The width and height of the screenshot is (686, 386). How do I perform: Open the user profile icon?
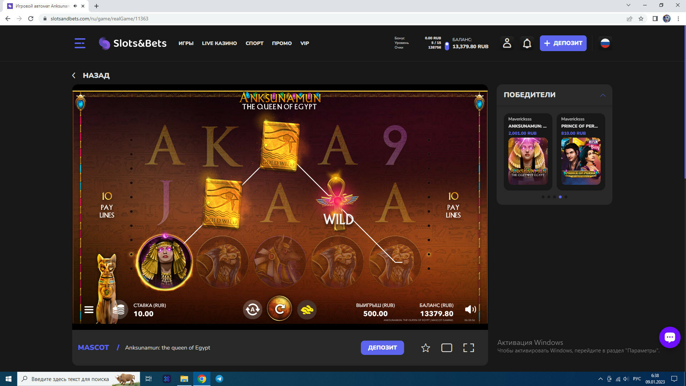tap(507, 43)
